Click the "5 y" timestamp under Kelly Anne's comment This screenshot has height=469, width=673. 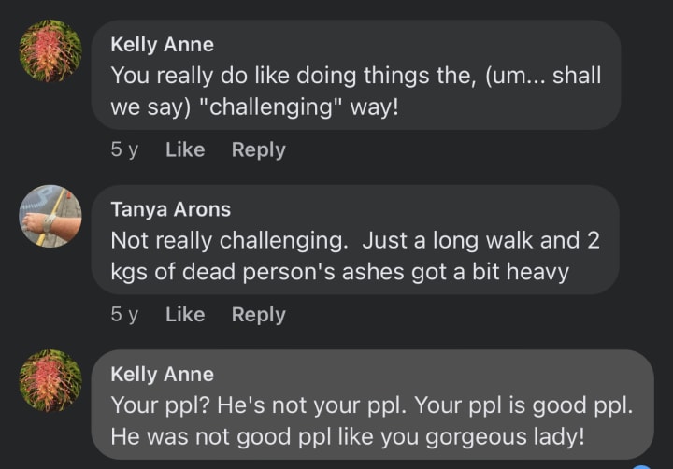[x=123, y=149]
